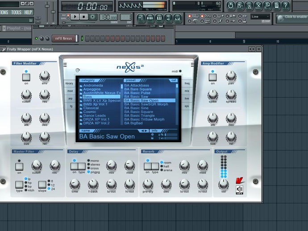Toggle the Delay on button

pyautogui.click(x=74, y=166)
